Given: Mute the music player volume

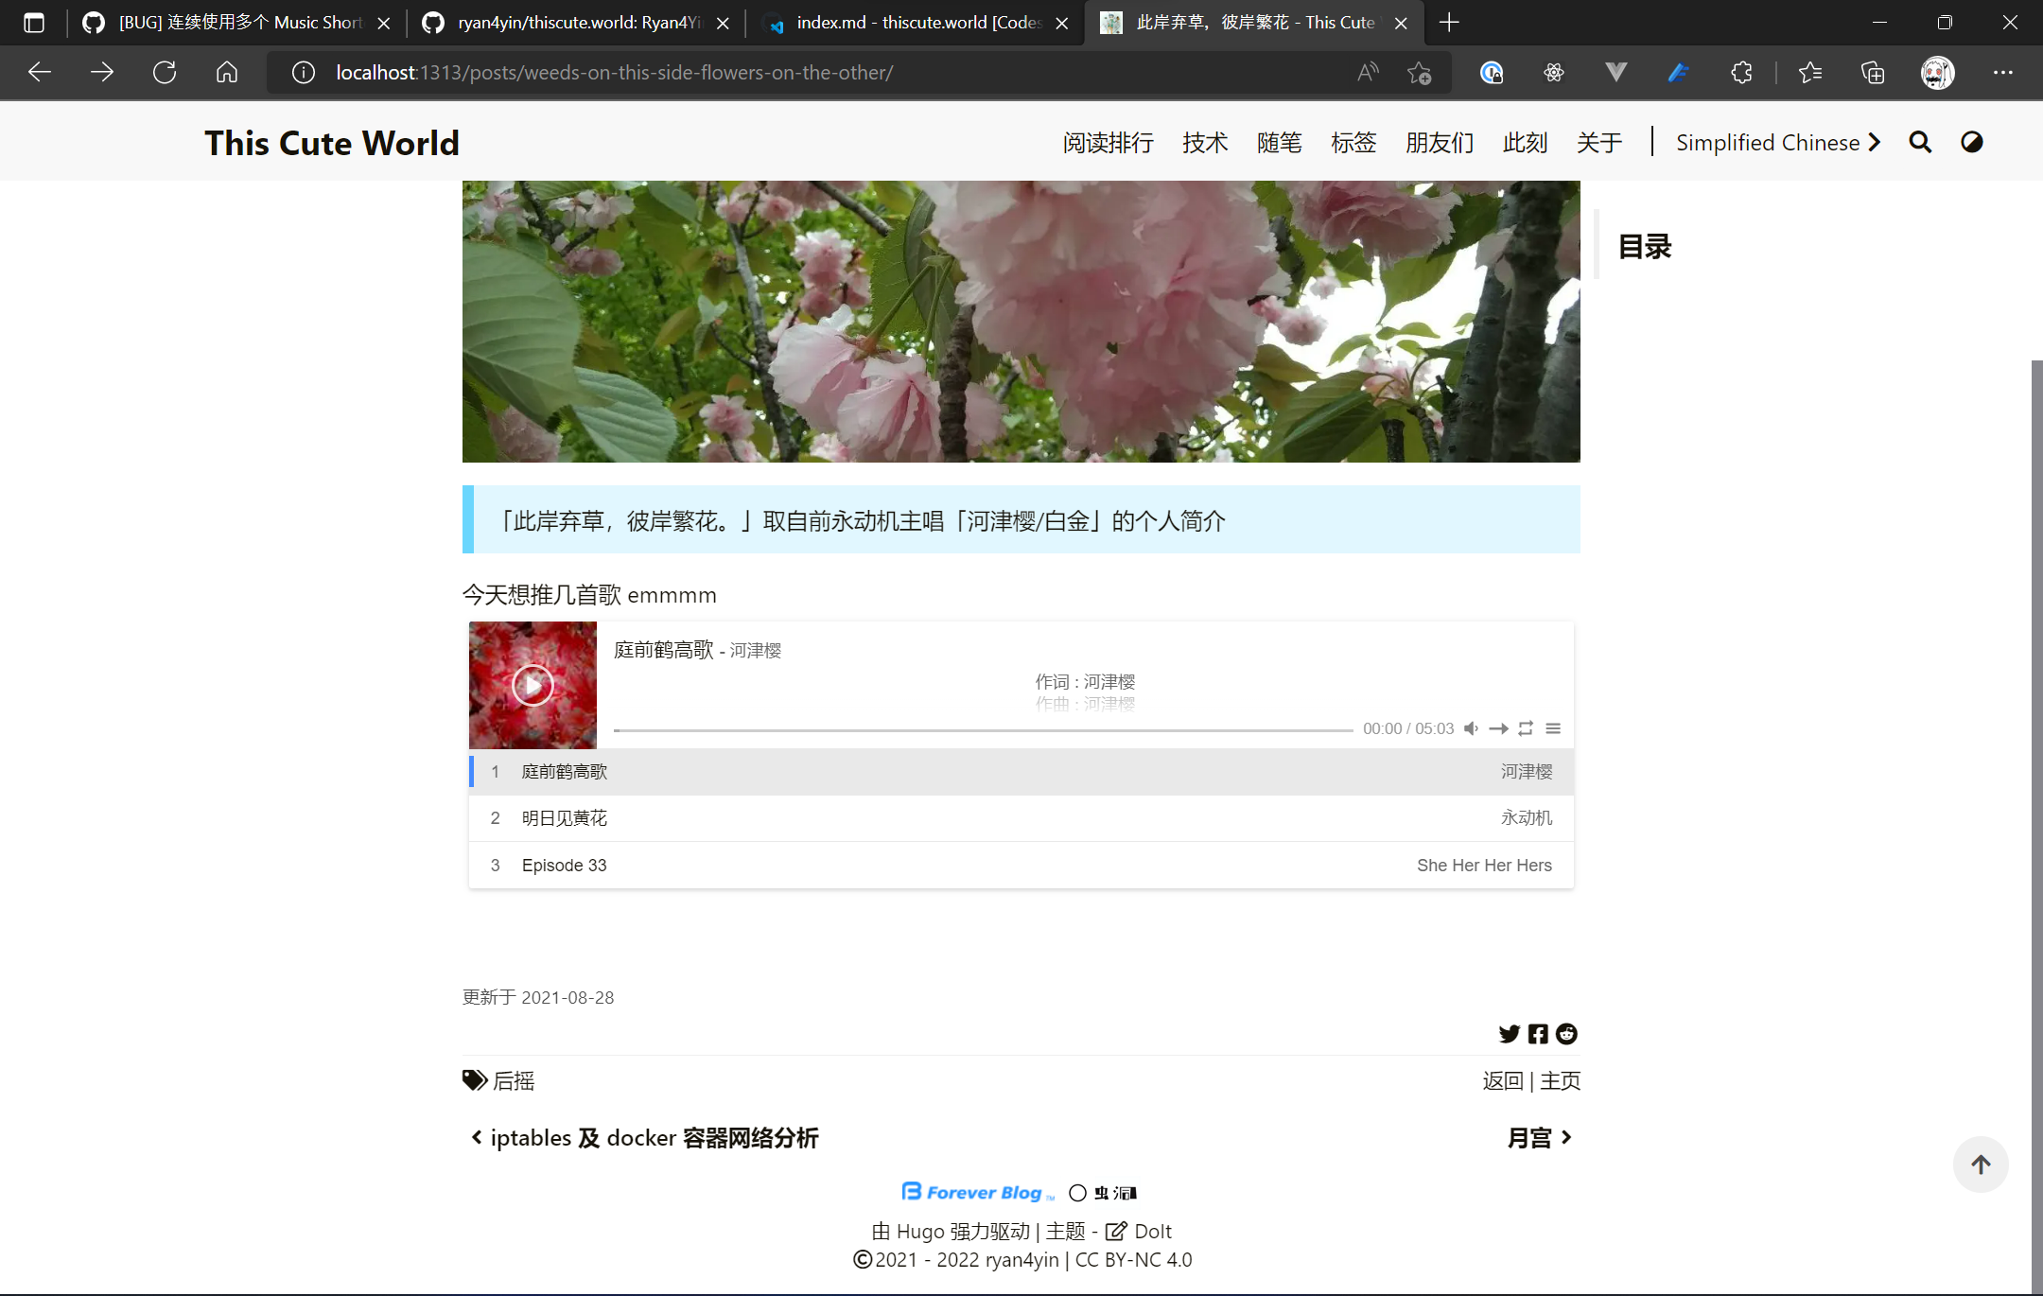Looking at the screenshot, I should click(1471, 728).
